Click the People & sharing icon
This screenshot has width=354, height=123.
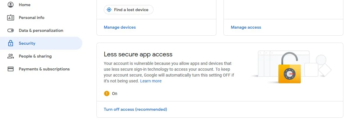[11, 56]
